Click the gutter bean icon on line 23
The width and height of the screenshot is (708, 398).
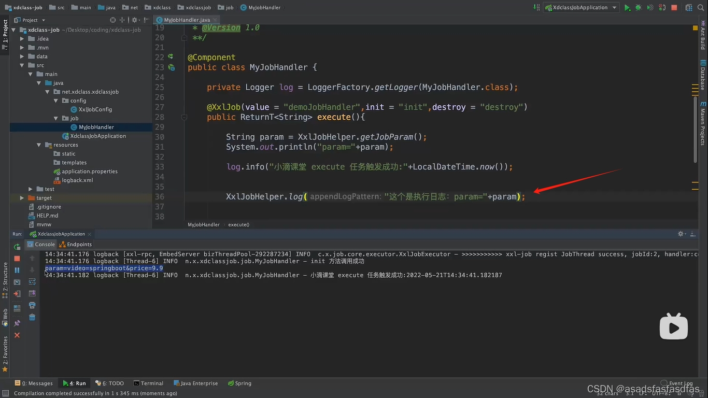(171, 67)
